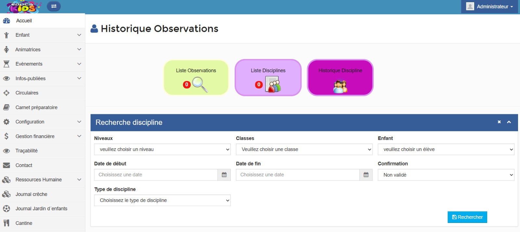Click the Cantine cutlery icon
This screenshot has width=520, height=232.
tap(6, 223)
